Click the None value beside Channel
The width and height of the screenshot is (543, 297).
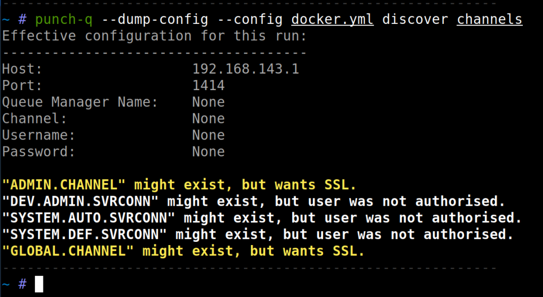point(208,118)
